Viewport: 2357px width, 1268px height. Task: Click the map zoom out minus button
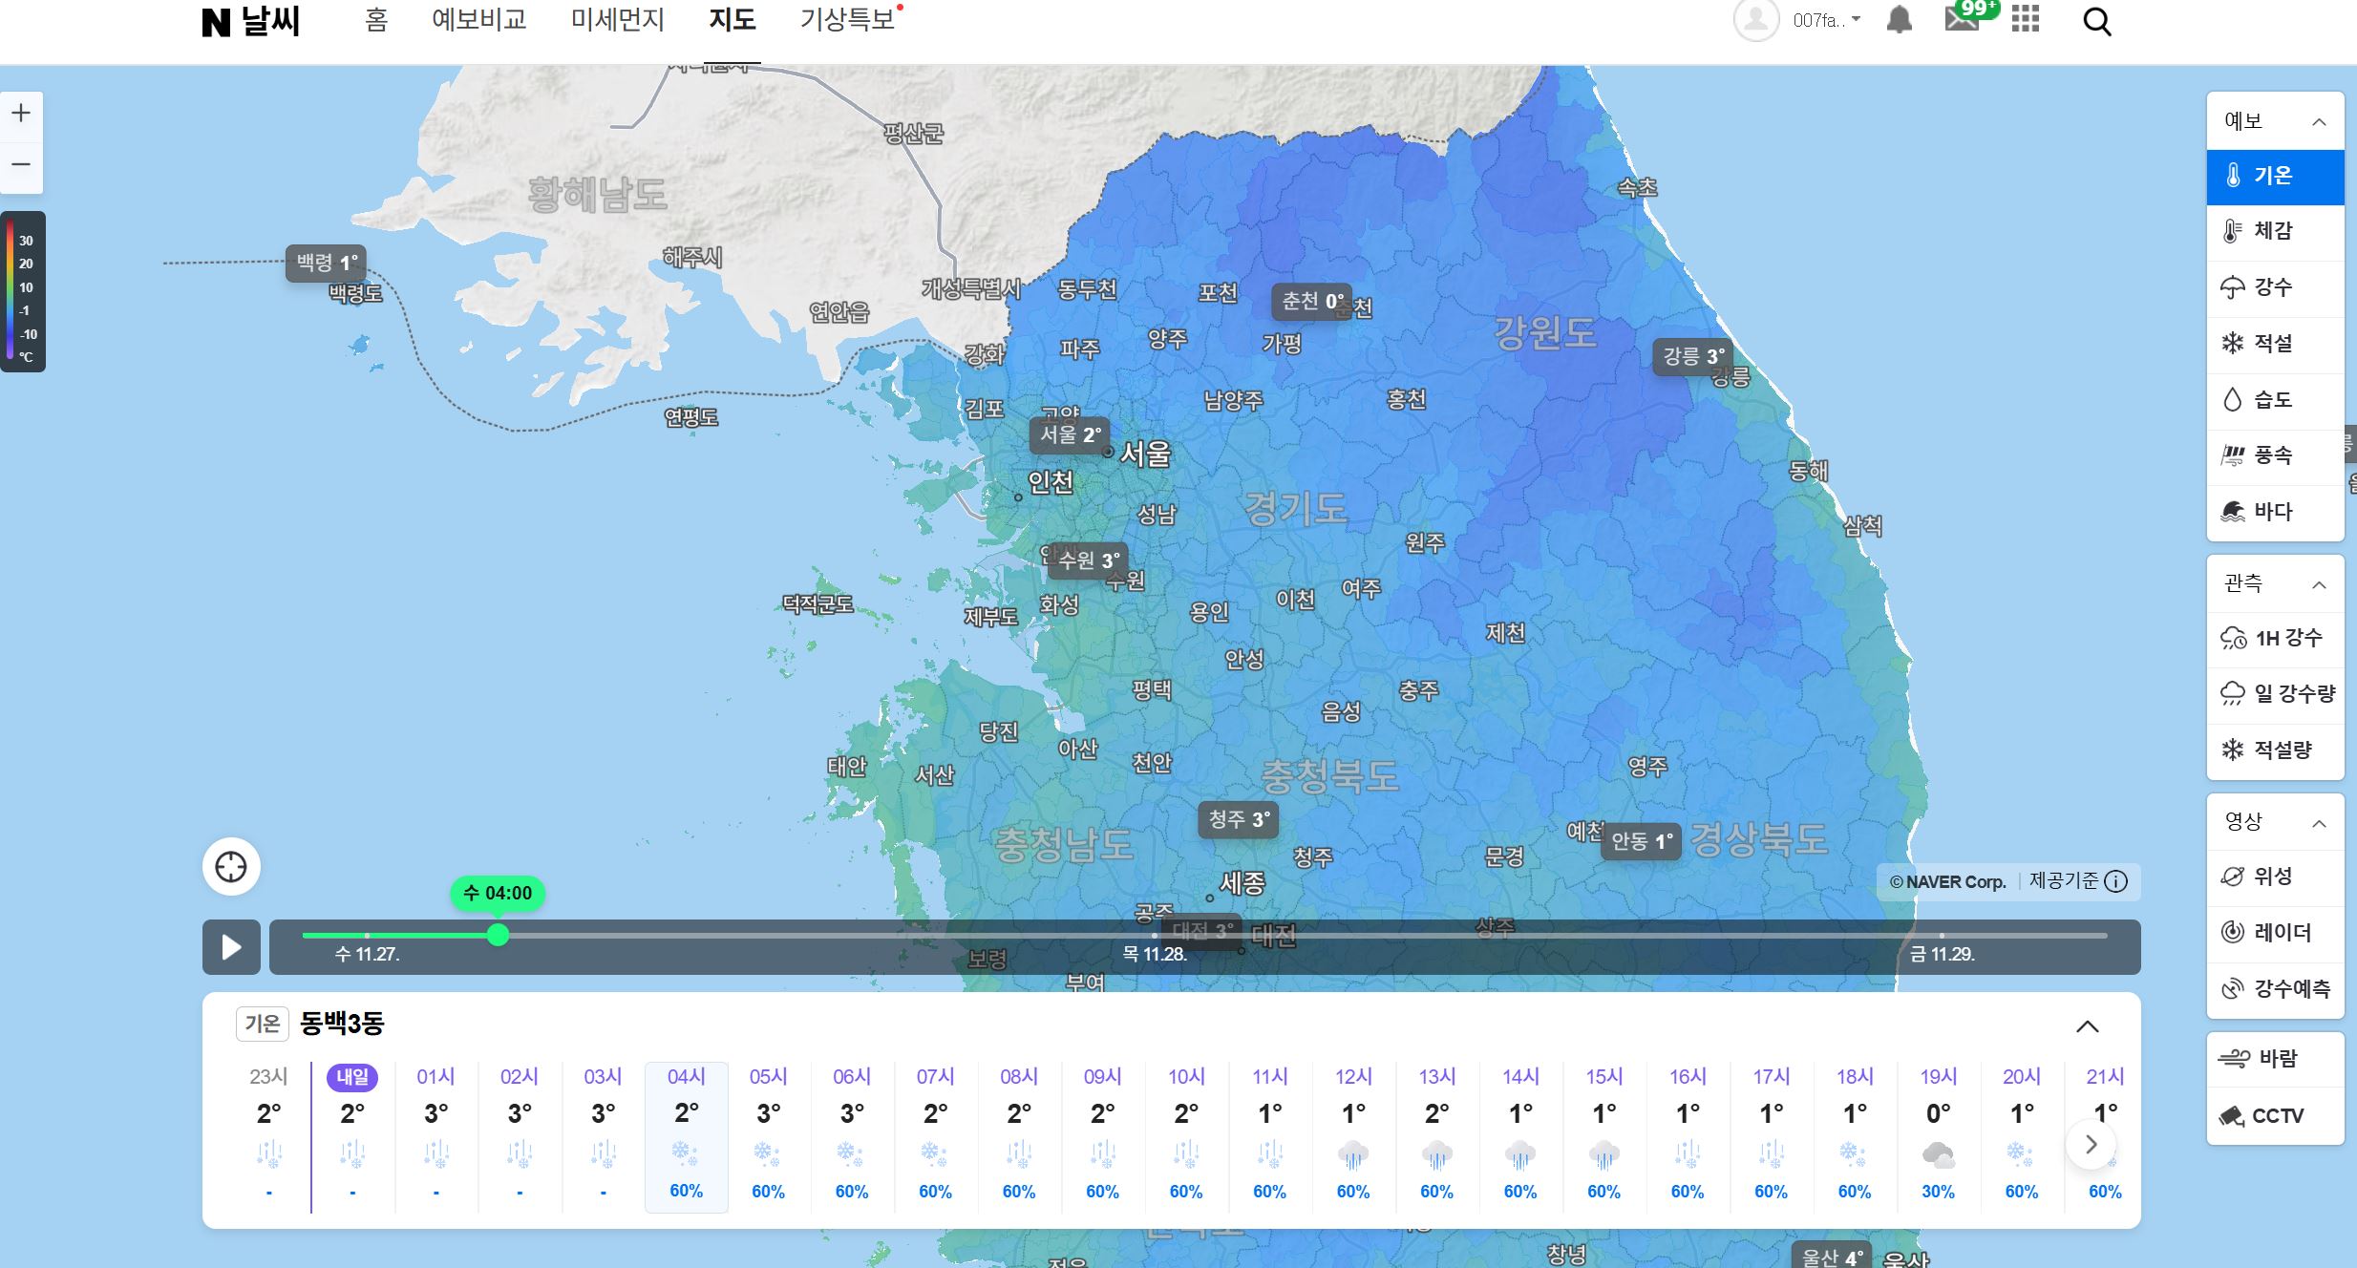coord(21,164)
